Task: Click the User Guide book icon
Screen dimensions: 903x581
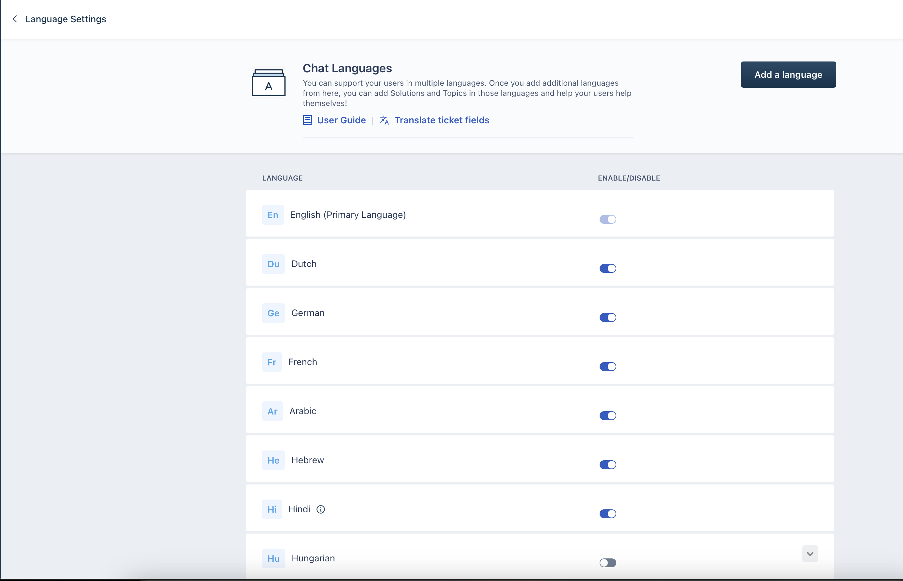Action: [x=307, y=120]
